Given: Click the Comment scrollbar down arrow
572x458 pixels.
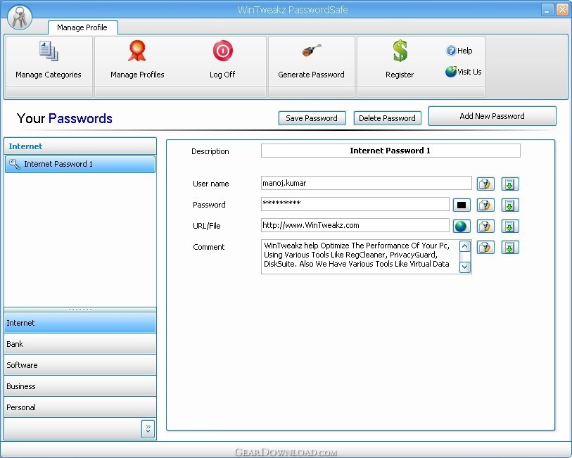Looking at the screenshot, I should click(x=465, y=267).
